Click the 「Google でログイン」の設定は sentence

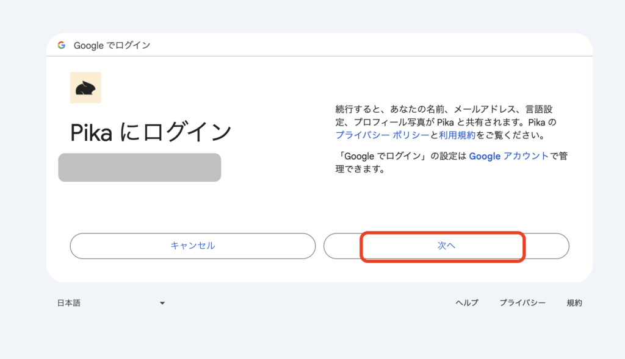403,156
